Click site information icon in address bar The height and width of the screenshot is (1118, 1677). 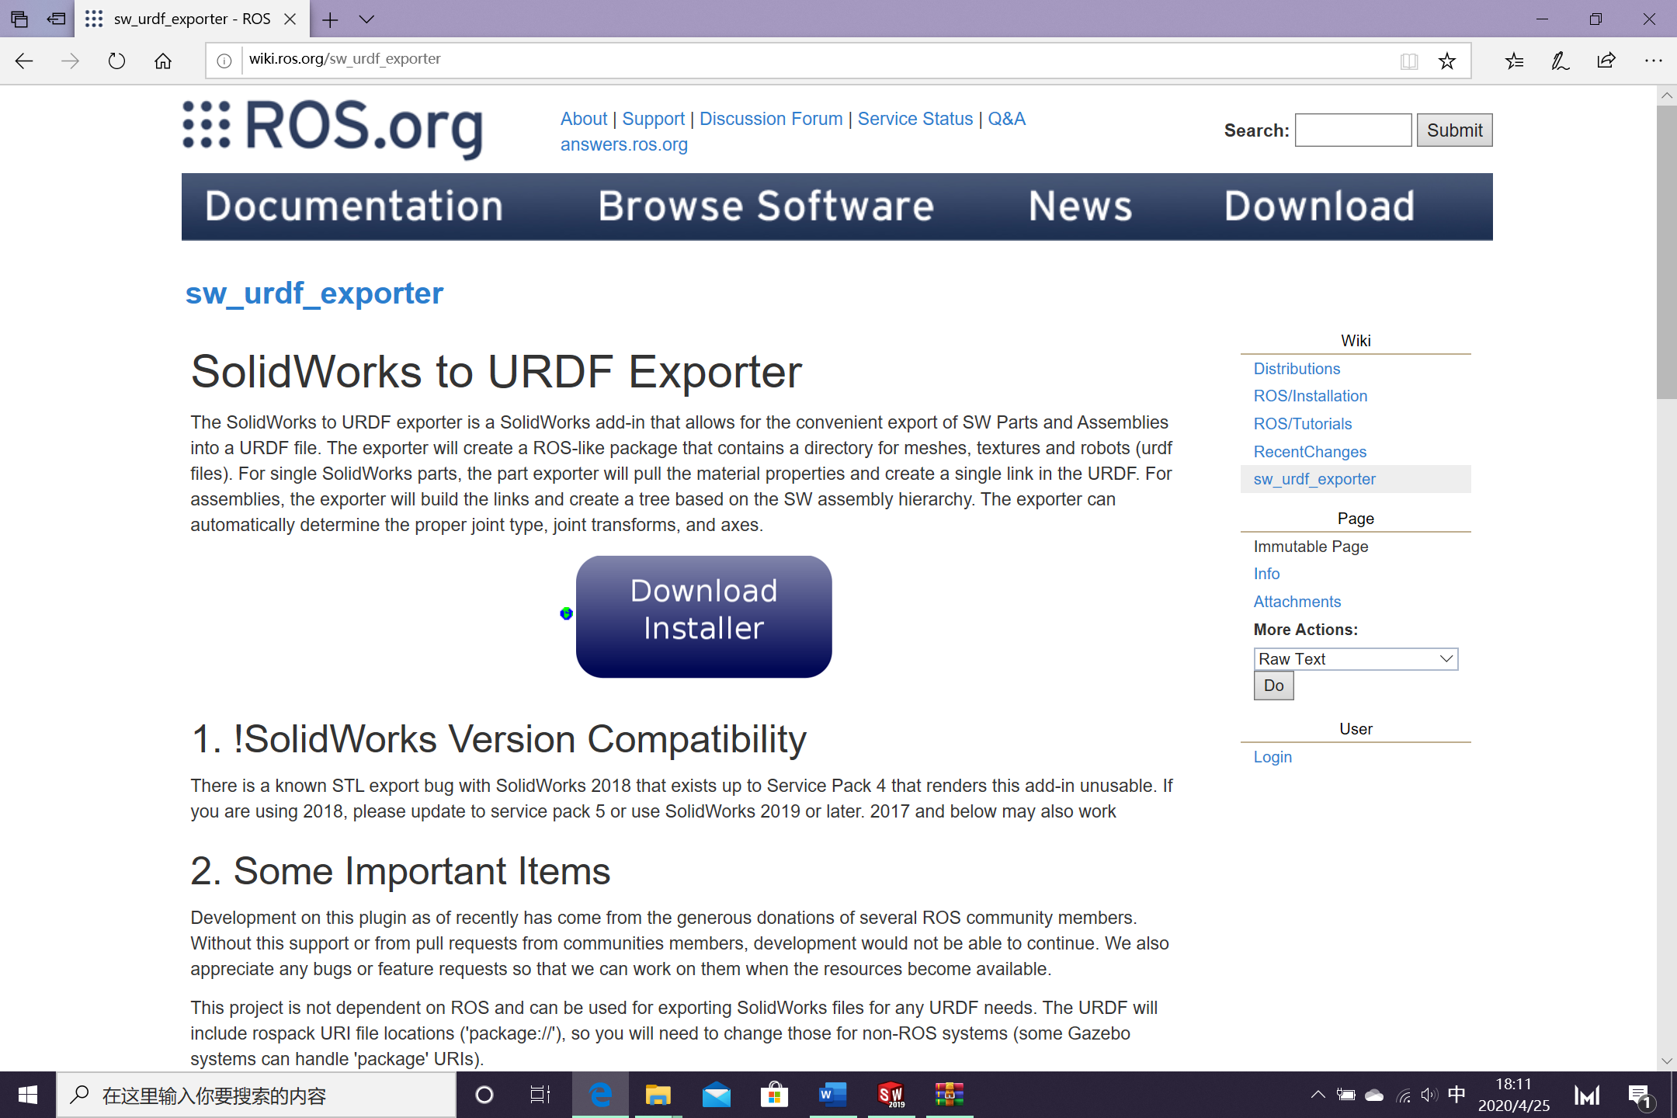(x=224, y=61)
